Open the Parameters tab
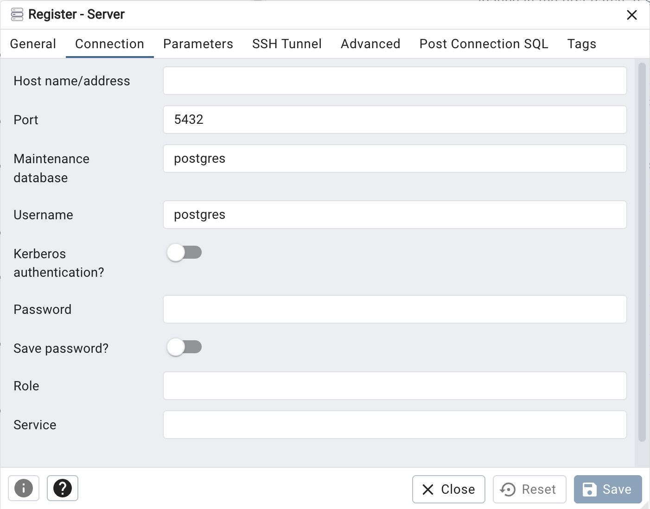This screenshot has height=509, width=650. pos(198,44)
